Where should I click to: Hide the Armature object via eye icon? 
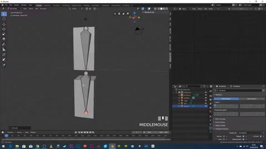206,95
